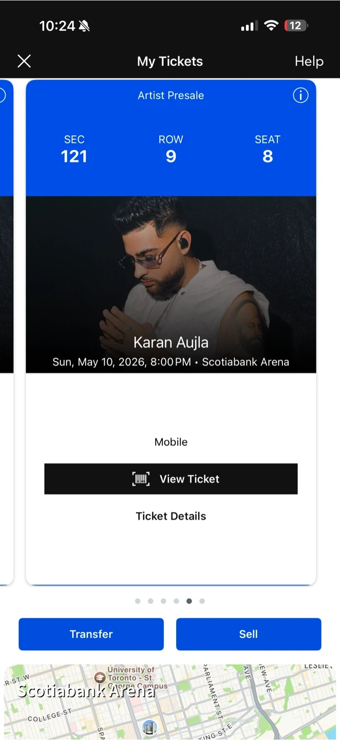Tap the Artist Presale ticket type label

click(171, 95)
